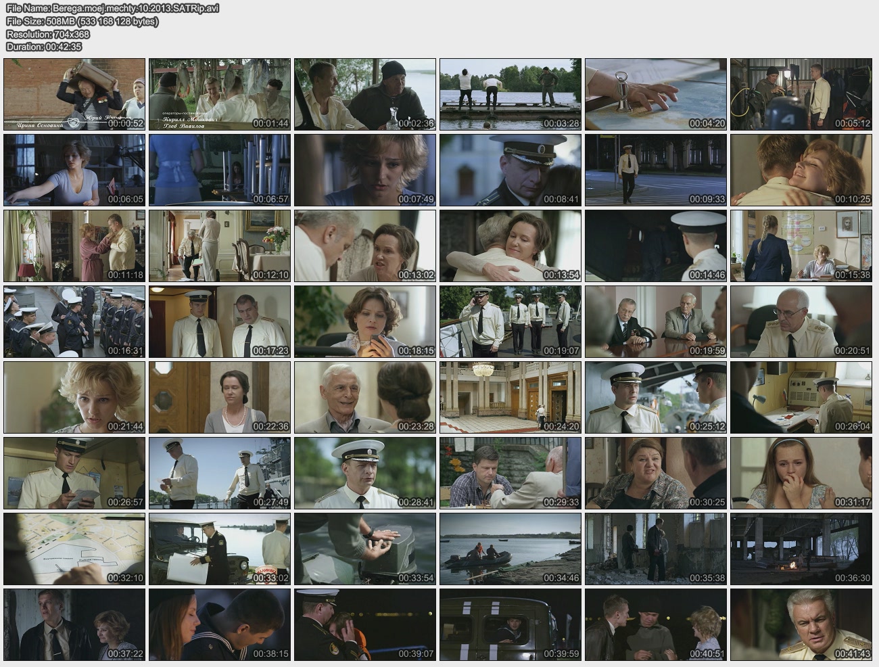Click the final thumbnail at 00:41:43
The height and width of the screenshot is (667, 879).
(801, 624)
